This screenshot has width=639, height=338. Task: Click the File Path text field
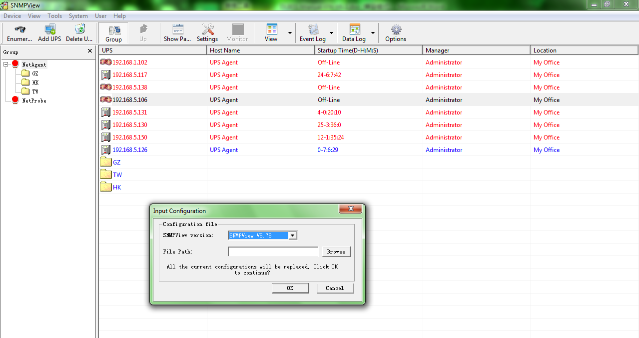coord(273,251)
